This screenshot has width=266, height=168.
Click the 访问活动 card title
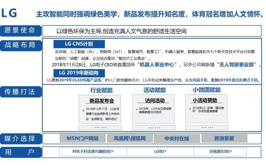[x=155, y=101]
